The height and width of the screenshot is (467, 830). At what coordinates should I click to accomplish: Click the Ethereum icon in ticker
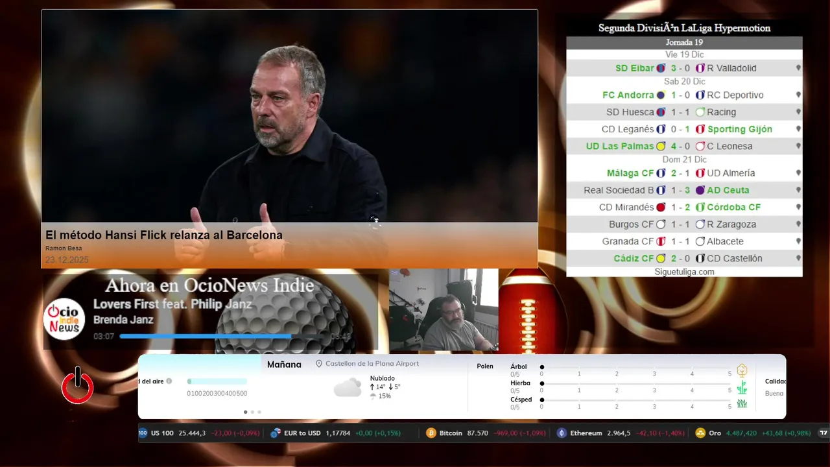tap(562, 433)
